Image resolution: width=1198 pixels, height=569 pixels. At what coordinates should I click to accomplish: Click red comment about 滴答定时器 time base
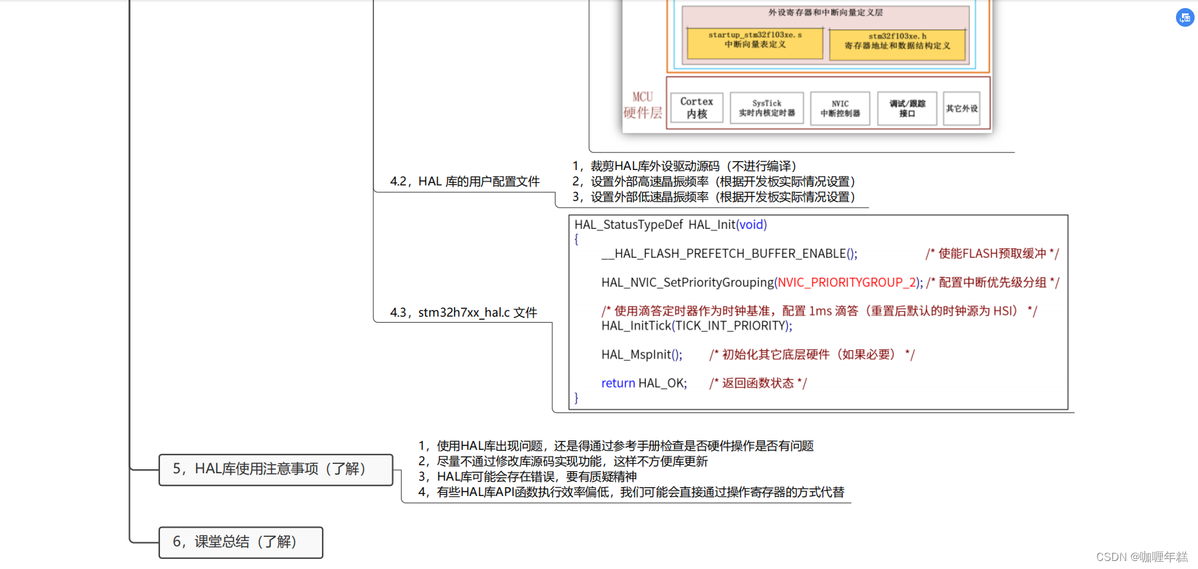click(819, 311)
